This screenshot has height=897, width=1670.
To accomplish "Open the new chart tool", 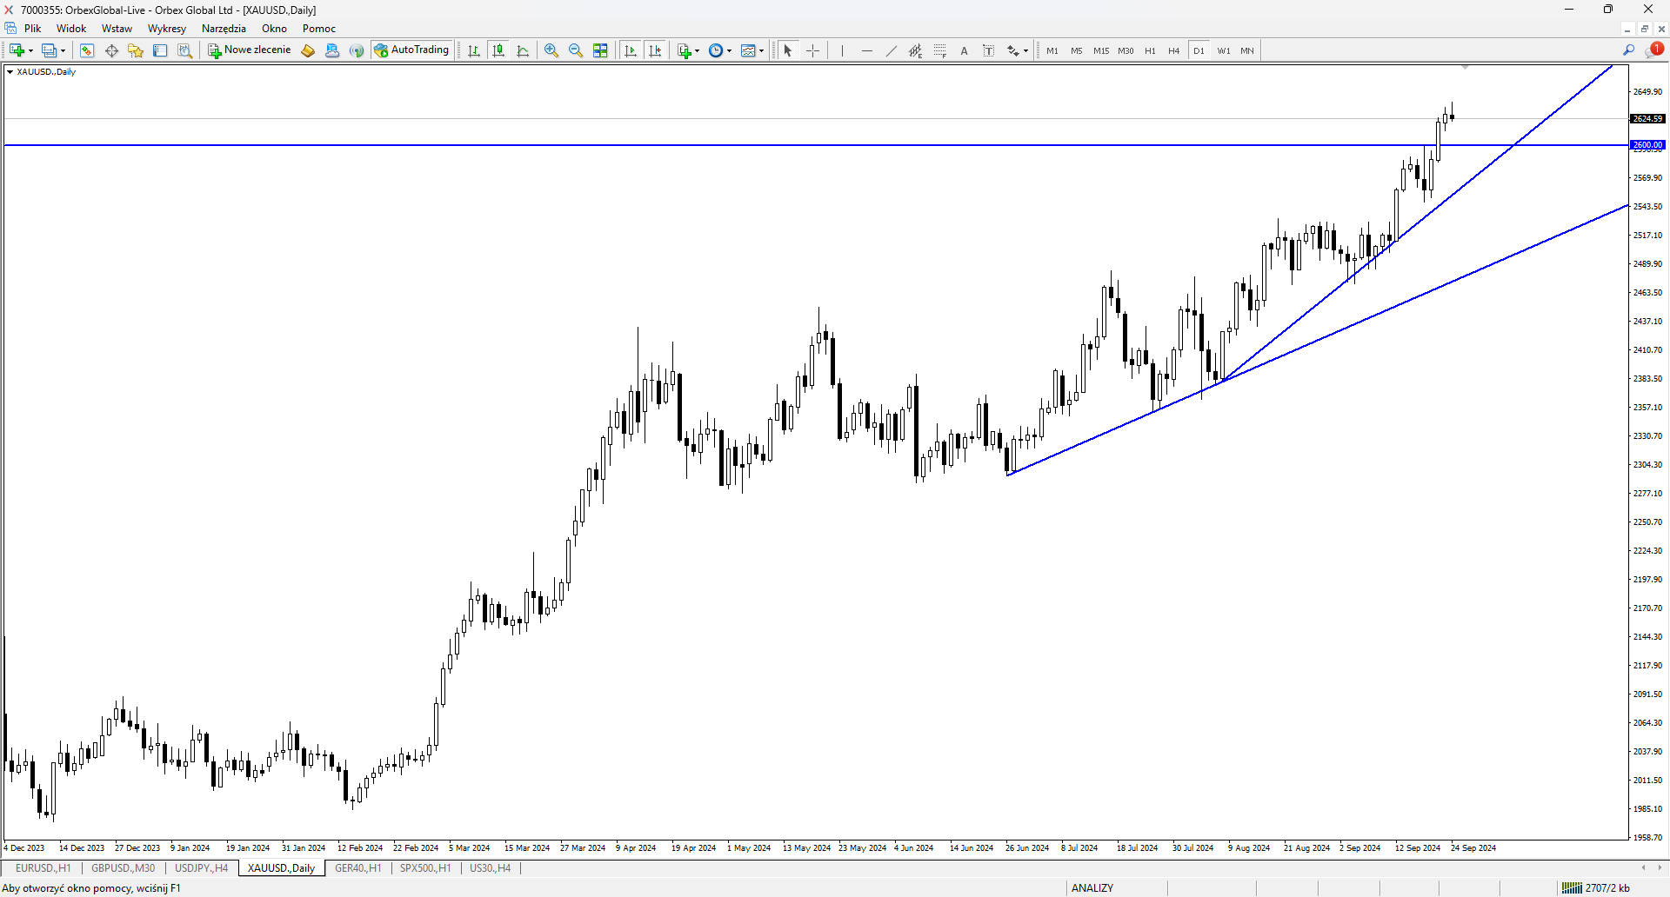I will [x=17, y=50].
